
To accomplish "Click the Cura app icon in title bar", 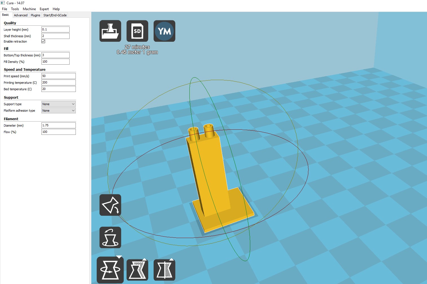I will coord(3,3).
